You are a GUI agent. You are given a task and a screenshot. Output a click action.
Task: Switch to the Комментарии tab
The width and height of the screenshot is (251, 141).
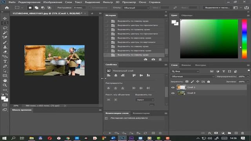point(141,113)
